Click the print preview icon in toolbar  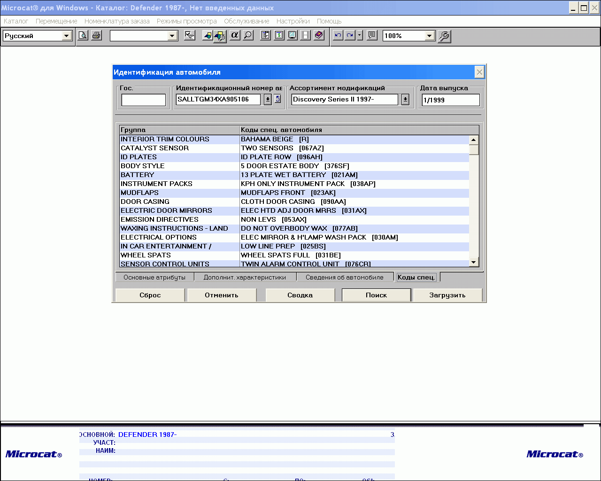pyautogui.click(x=83, y=35)
